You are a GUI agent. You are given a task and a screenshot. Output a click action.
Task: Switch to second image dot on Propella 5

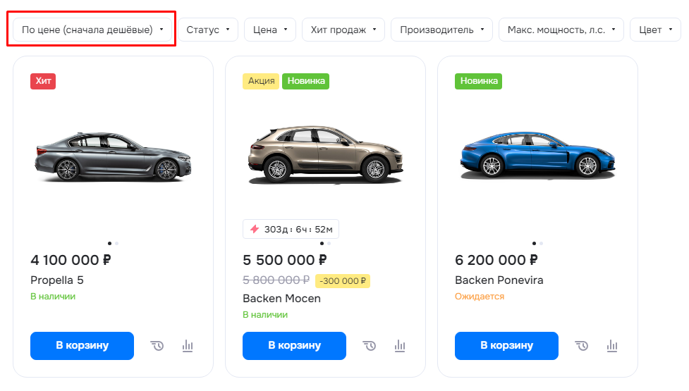[117, 243]
